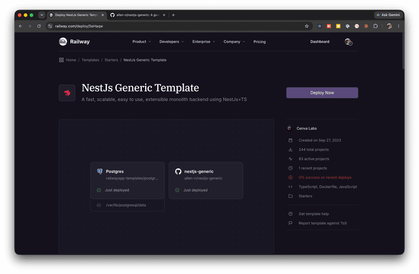Screen dimensions: 419x274
Task: Open Report template against ToS link
Action: (322, 223)
